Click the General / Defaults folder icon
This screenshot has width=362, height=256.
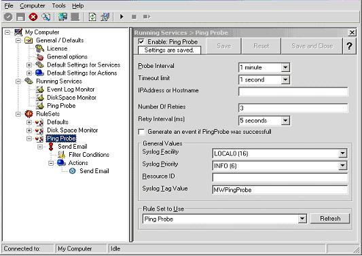29,40
